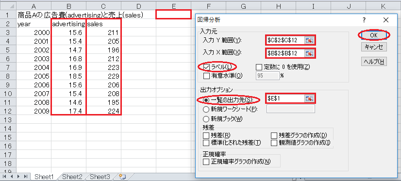The width and height of the screenshot is (401, 181).
Task: Go to previous sheet navigation arrow
Action: click(x=12, y=177)
